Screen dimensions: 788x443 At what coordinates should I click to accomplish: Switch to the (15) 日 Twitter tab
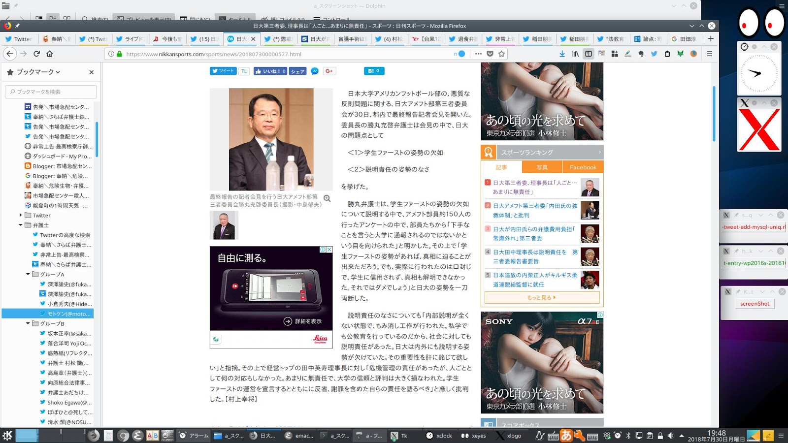click(204, 39)
